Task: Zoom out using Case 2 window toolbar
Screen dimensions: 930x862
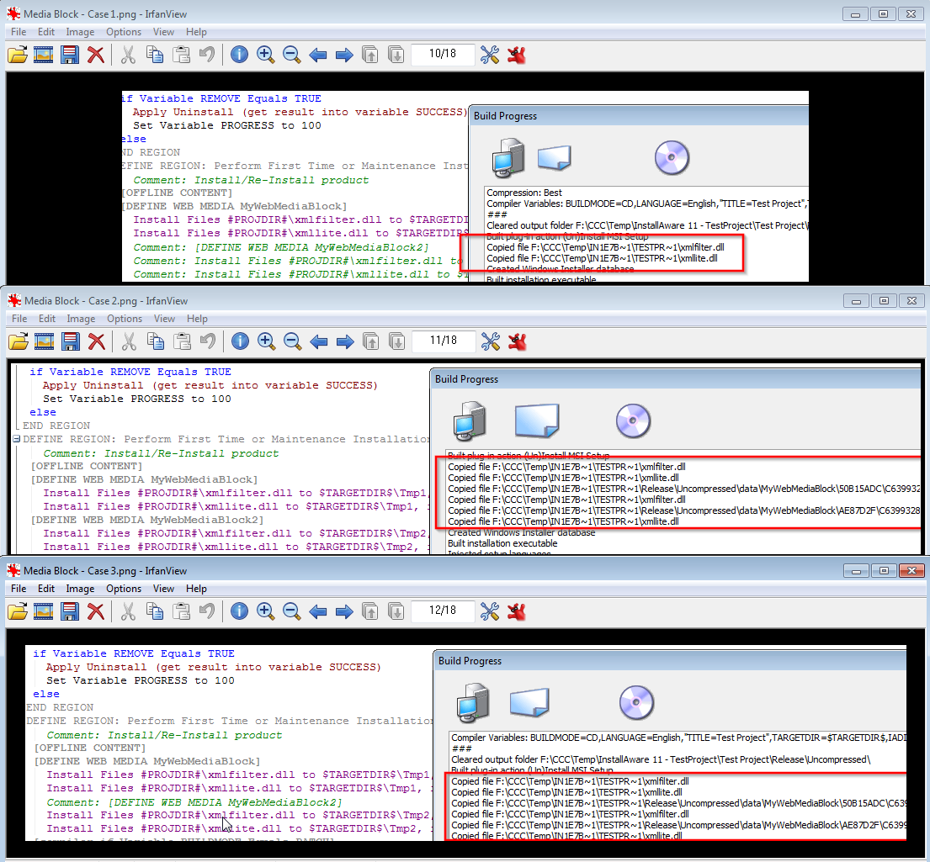Action: (292, 342)
